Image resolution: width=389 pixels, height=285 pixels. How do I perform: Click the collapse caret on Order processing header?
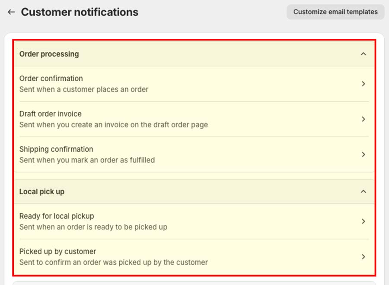click(363, 54)
